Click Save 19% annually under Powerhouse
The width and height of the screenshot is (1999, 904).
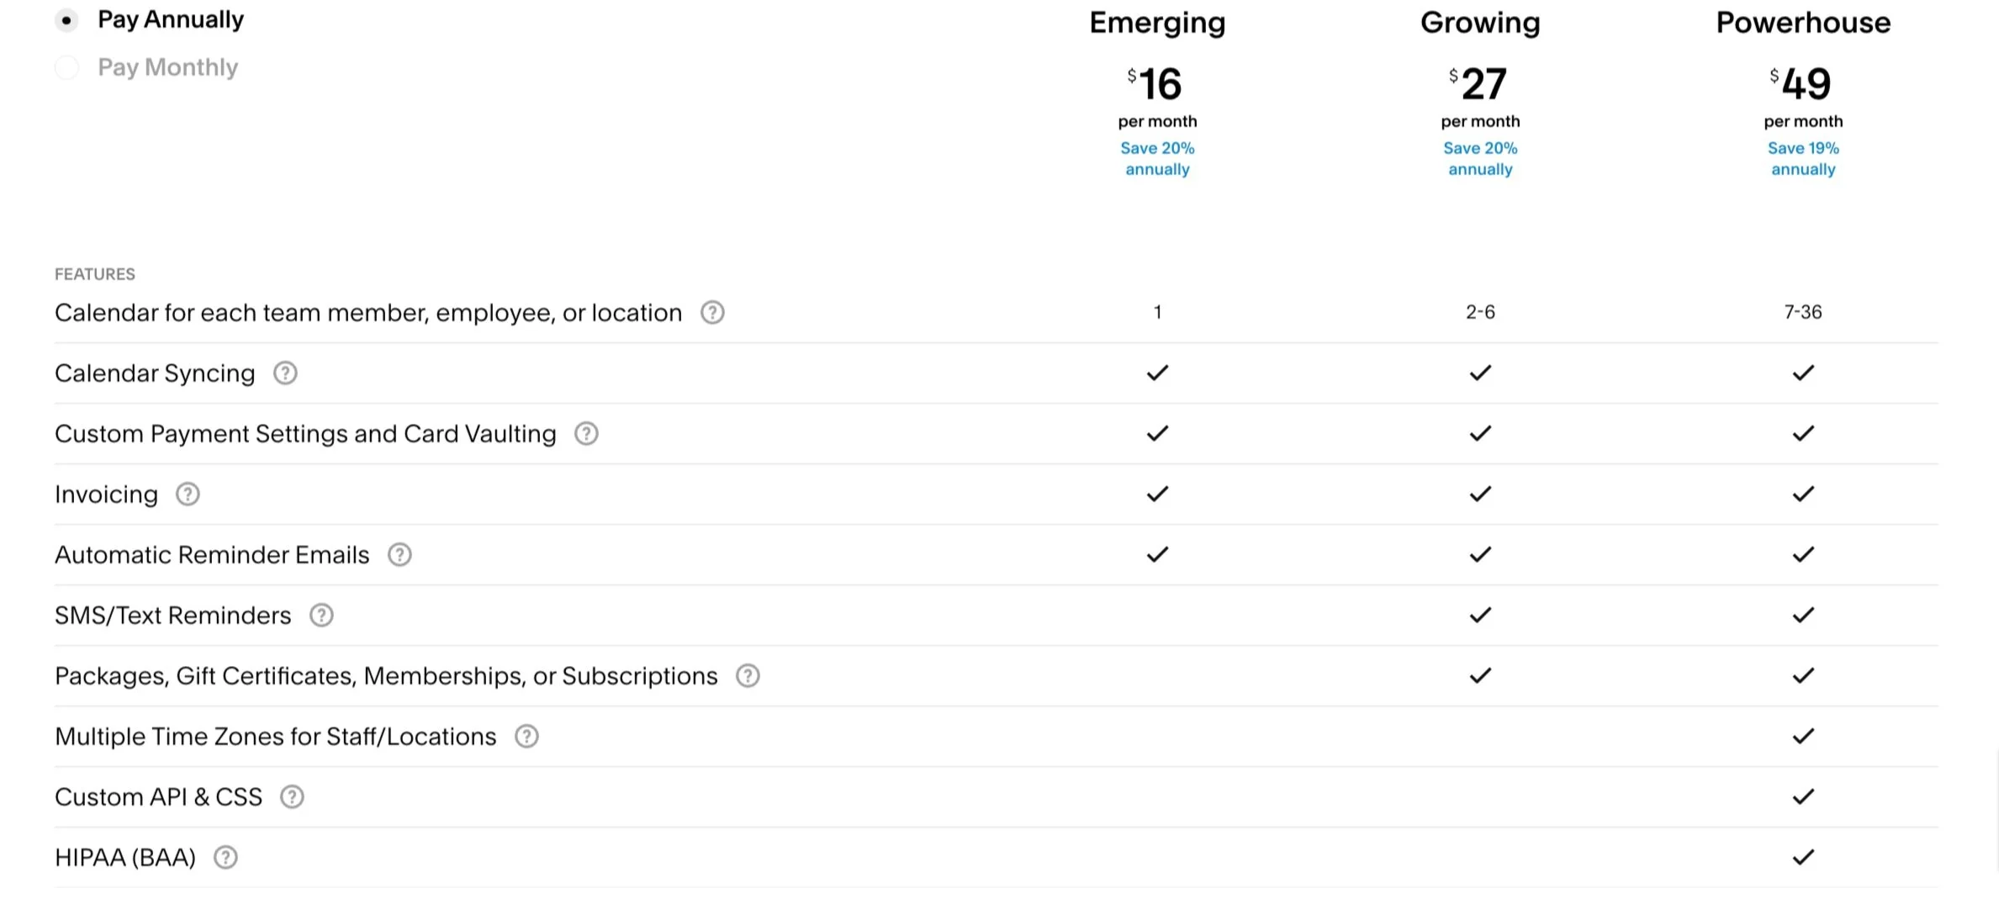(1803, 158)
